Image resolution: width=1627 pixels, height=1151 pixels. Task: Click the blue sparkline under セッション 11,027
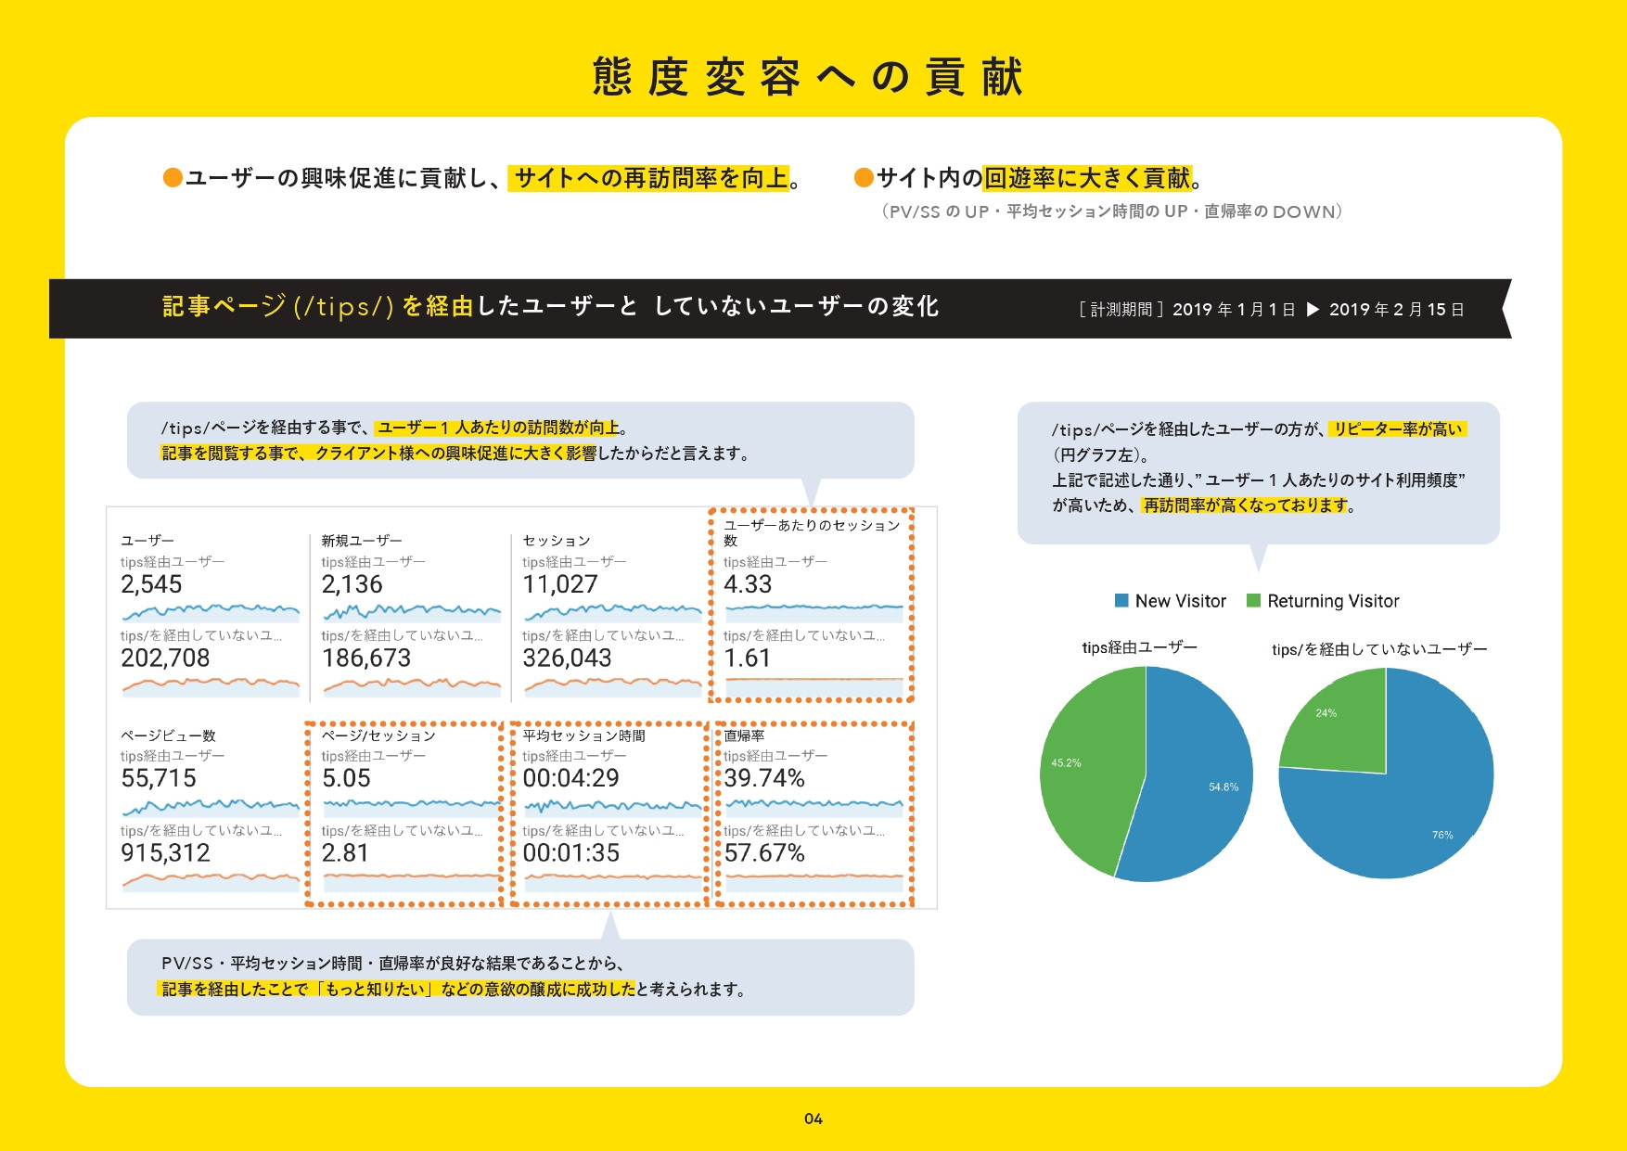coord(612,610)
